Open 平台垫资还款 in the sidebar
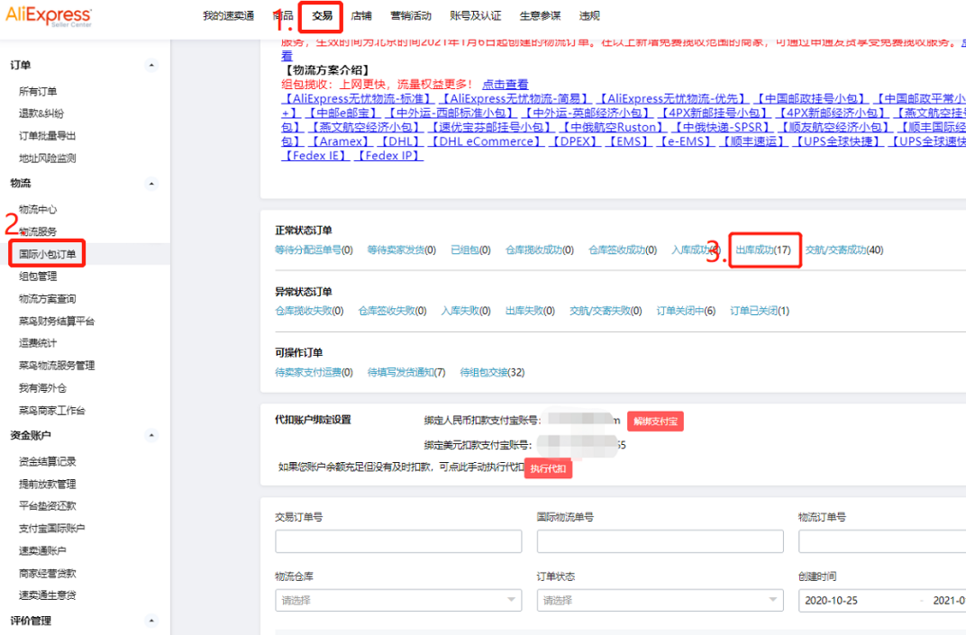This screenshot has height=635, width=966. (x=48, y=506)
